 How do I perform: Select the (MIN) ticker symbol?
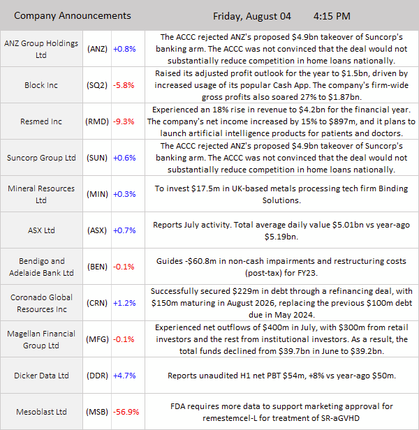tap(97, 194)
